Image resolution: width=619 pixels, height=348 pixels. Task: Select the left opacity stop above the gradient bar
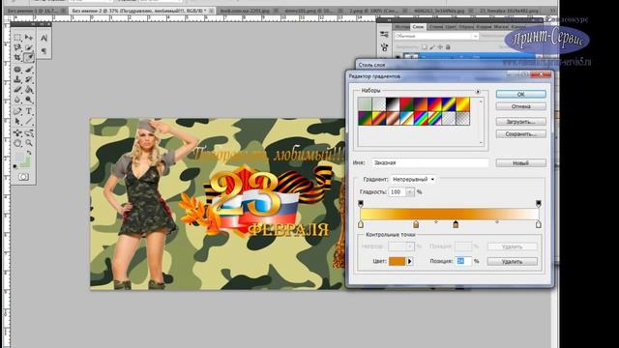(361, 203)
